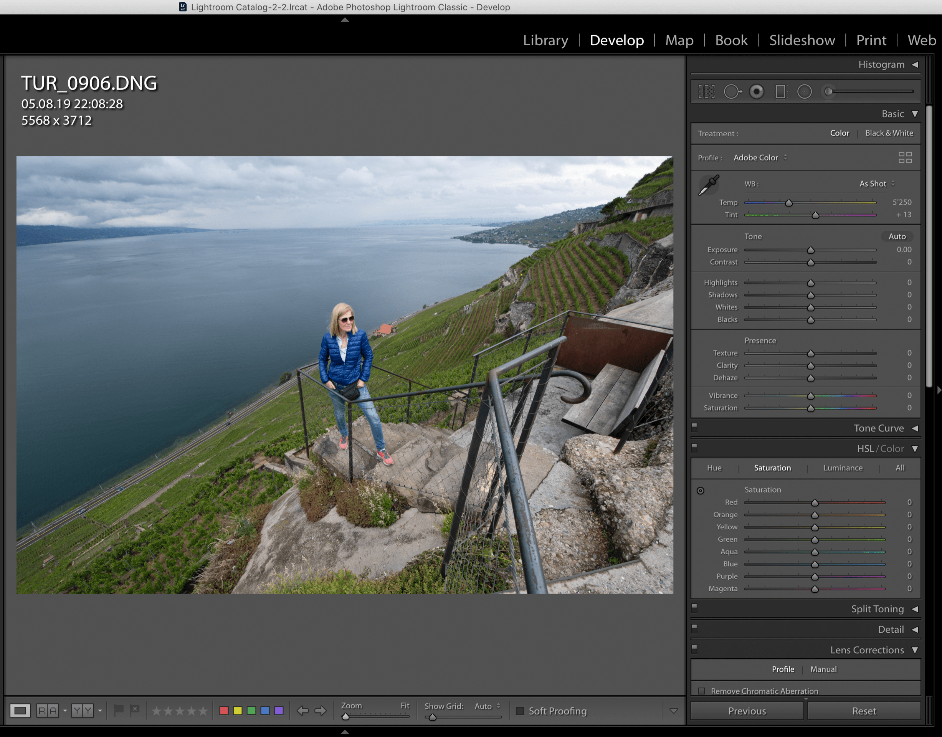Click the Reset button

[x=864, y=711]
